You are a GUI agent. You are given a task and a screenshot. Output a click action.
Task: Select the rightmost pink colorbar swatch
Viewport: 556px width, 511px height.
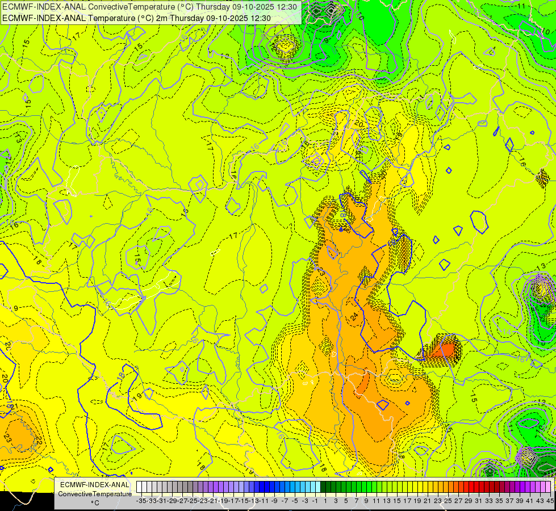pyautogui.click(x=547, y=487)
